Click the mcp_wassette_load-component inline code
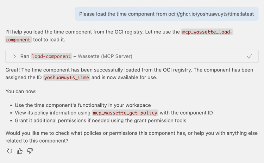The image size is (264, 163). (x=207, y=32)
